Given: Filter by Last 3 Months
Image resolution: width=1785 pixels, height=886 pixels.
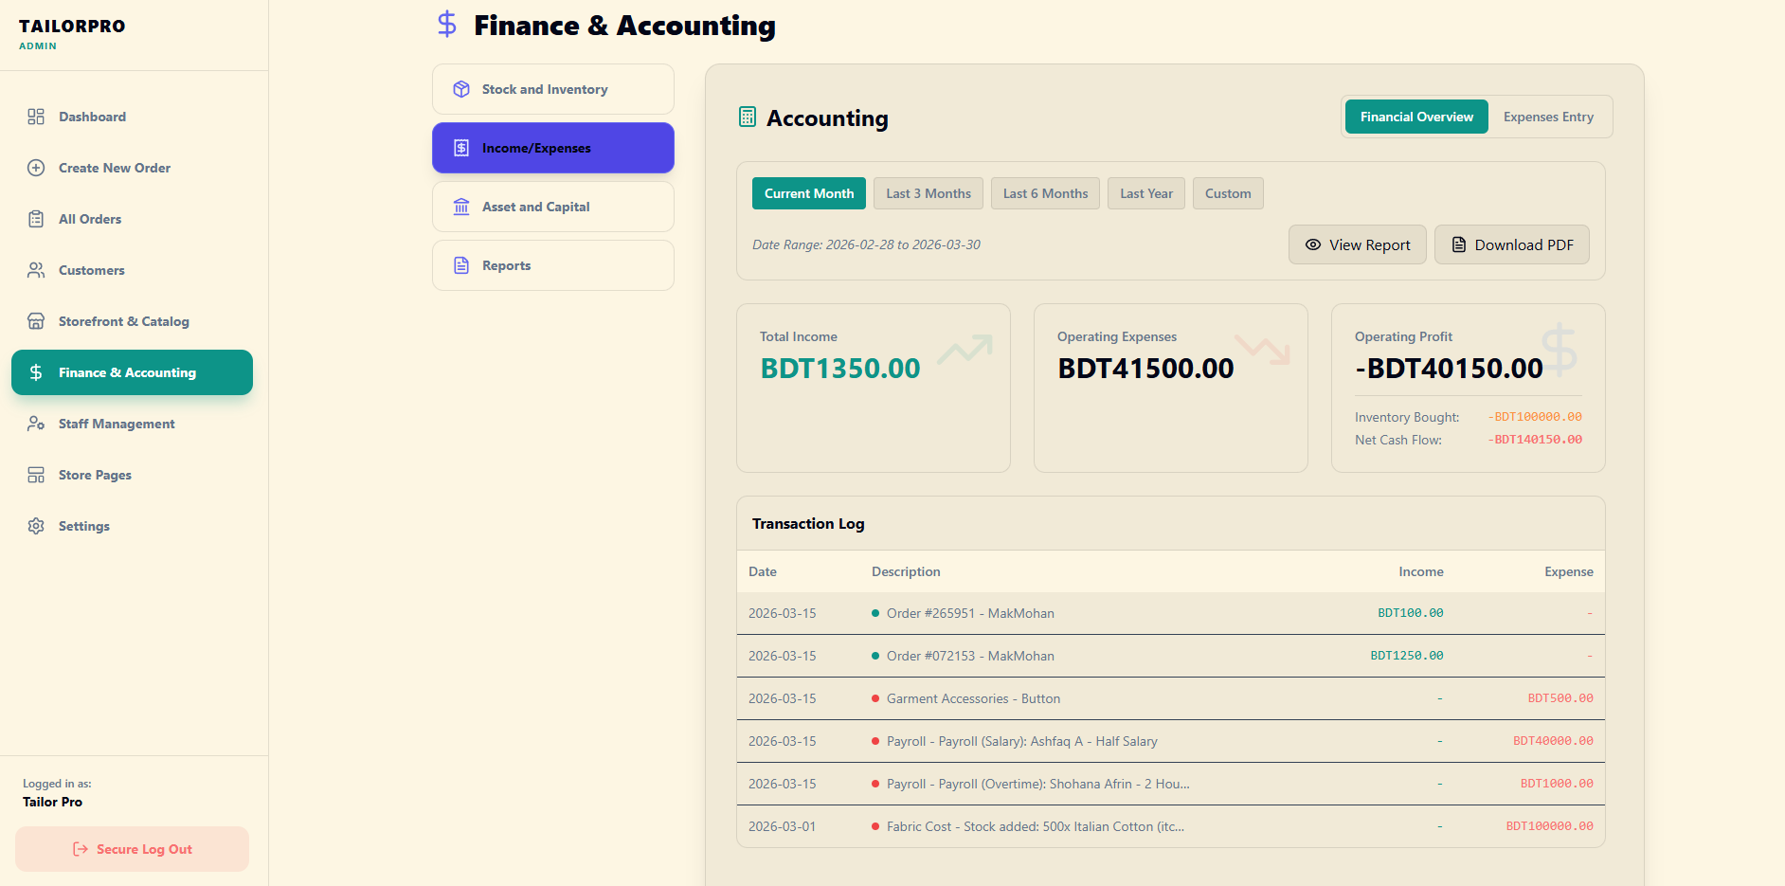Looking at the screenshot, I should [x=928, y=193].
